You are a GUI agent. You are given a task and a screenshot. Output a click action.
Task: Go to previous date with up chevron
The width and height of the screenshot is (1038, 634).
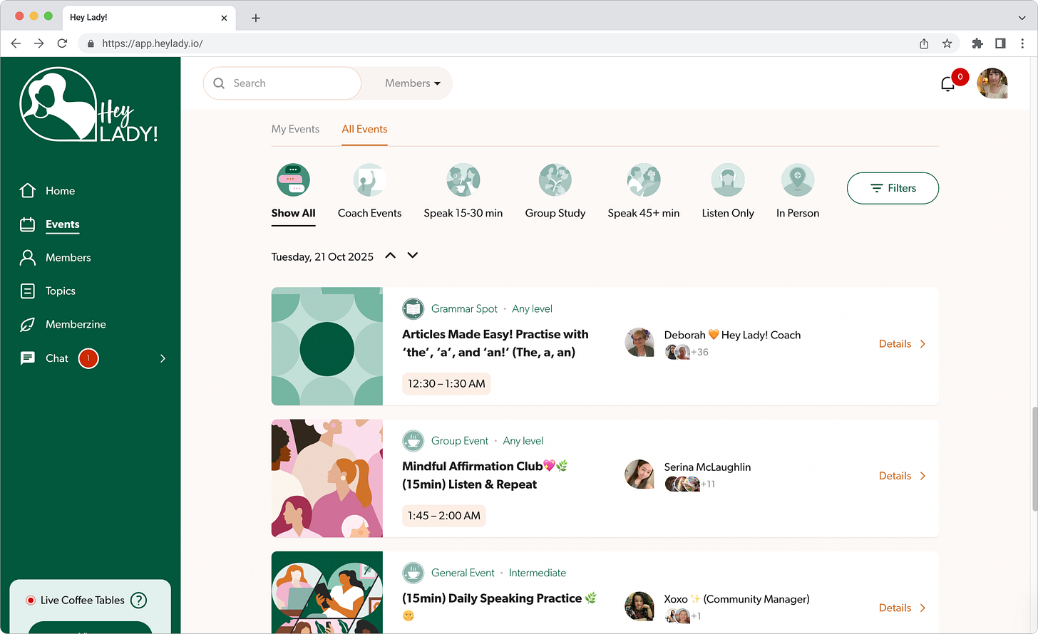[390, 255]
